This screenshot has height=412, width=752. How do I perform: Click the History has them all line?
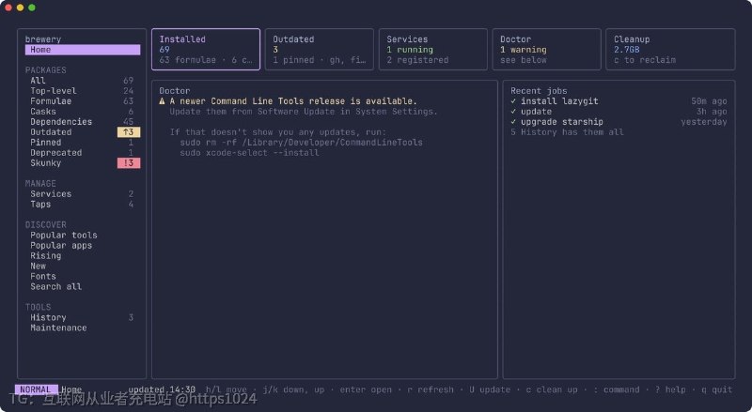[567, 132]
